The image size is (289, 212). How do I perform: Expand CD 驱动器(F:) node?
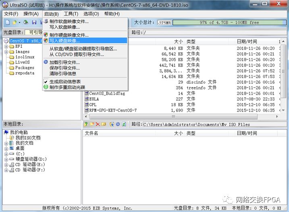click(x=6, y=170)
